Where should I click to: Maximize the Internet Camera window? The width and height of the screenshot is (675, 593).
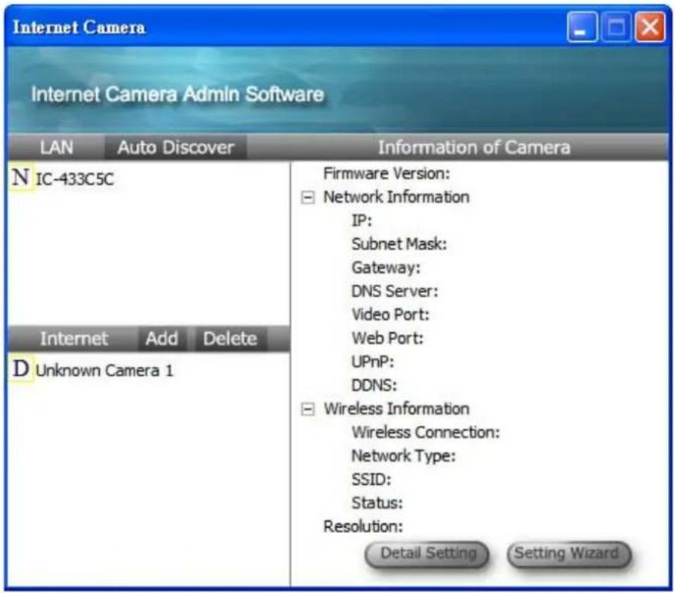click(616, 27)
